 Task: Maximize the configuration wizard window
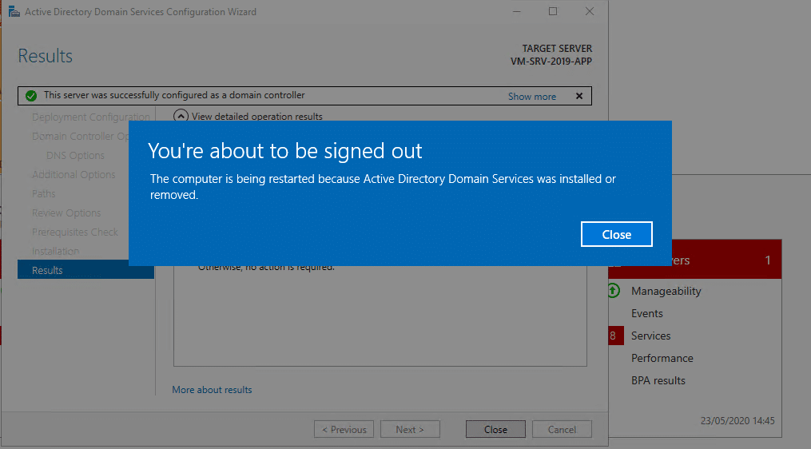[553, 11]
